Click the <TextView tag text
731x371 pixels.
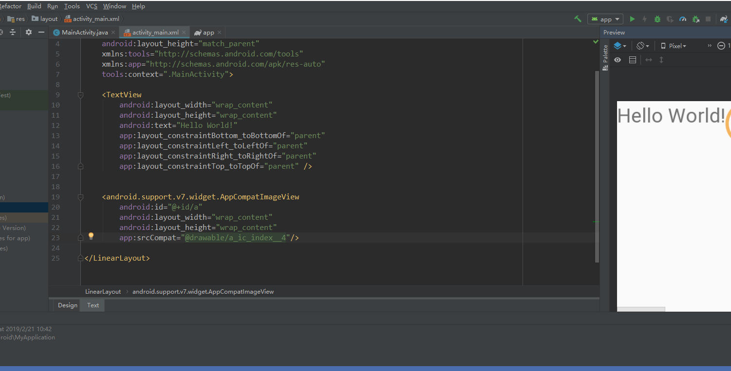click(122, 95)
